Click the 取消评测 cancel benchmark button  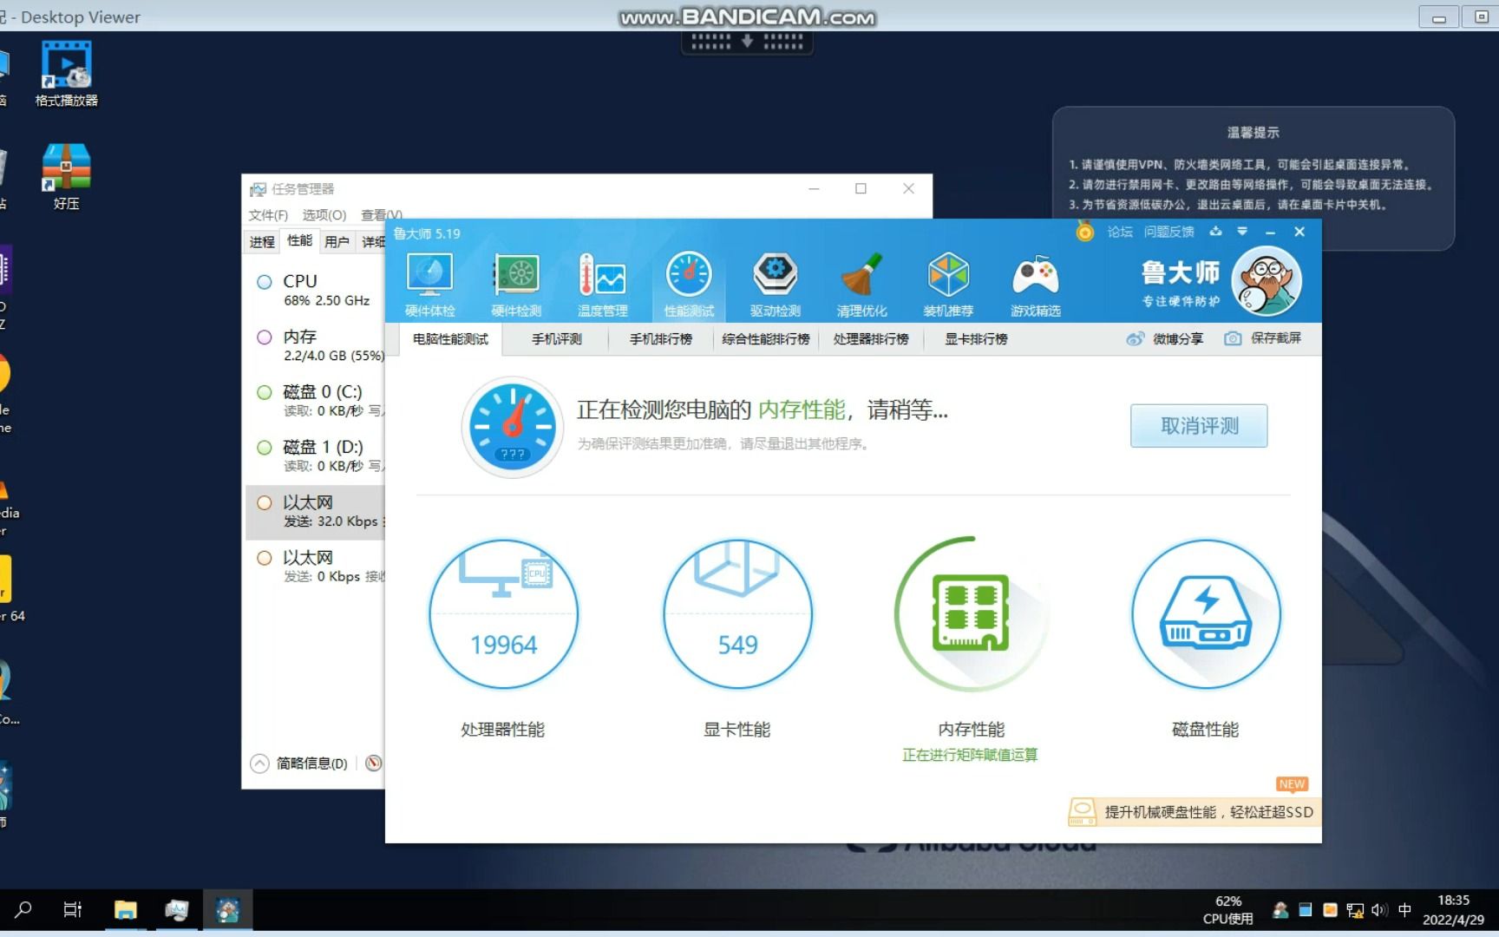pos(1199,426)
